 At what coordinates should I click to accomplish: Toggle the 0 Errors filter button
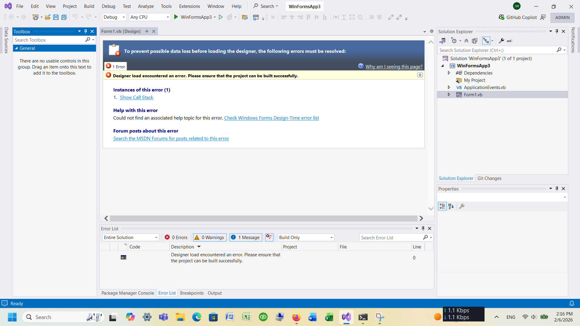pyautogui.click(x=176, y=238)
